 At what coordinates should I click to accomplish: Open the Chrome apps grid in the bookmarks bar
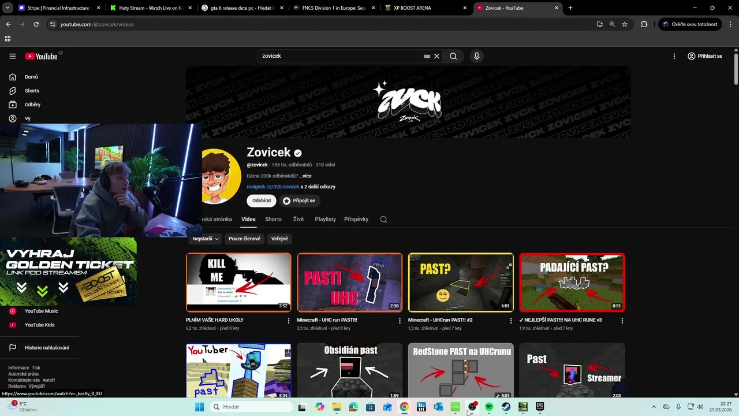[8, 39]
